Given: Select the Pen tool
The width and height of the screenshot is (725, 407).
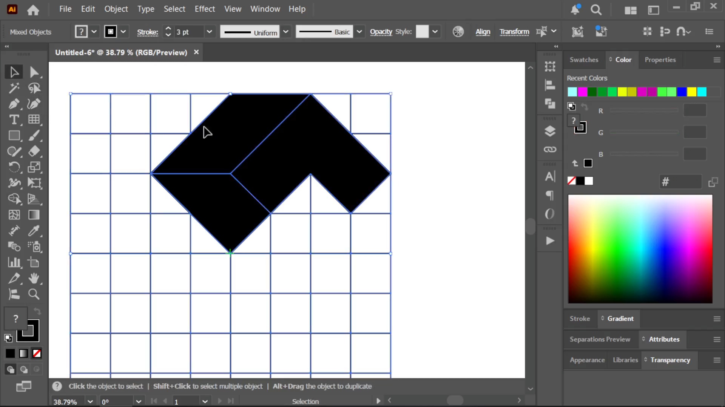Looking at the screenshot, I should coord(14,104).
